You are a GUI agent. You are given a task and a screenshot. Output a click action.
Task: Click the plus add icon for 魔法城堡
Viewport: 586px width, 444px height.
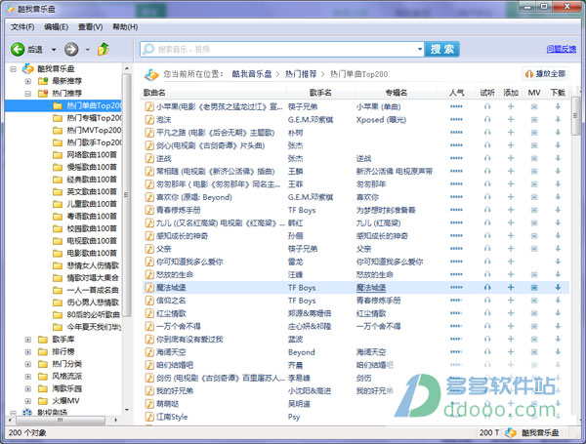tap(511, 287)
